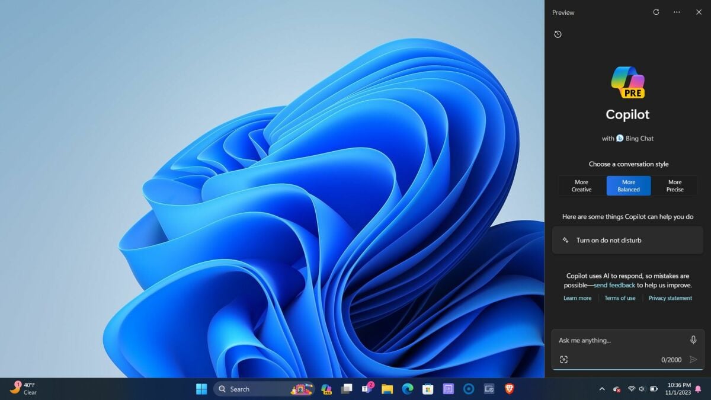
Task: Click the 'Turn on do not disturb' suggestion
Action: coord(627,240)
